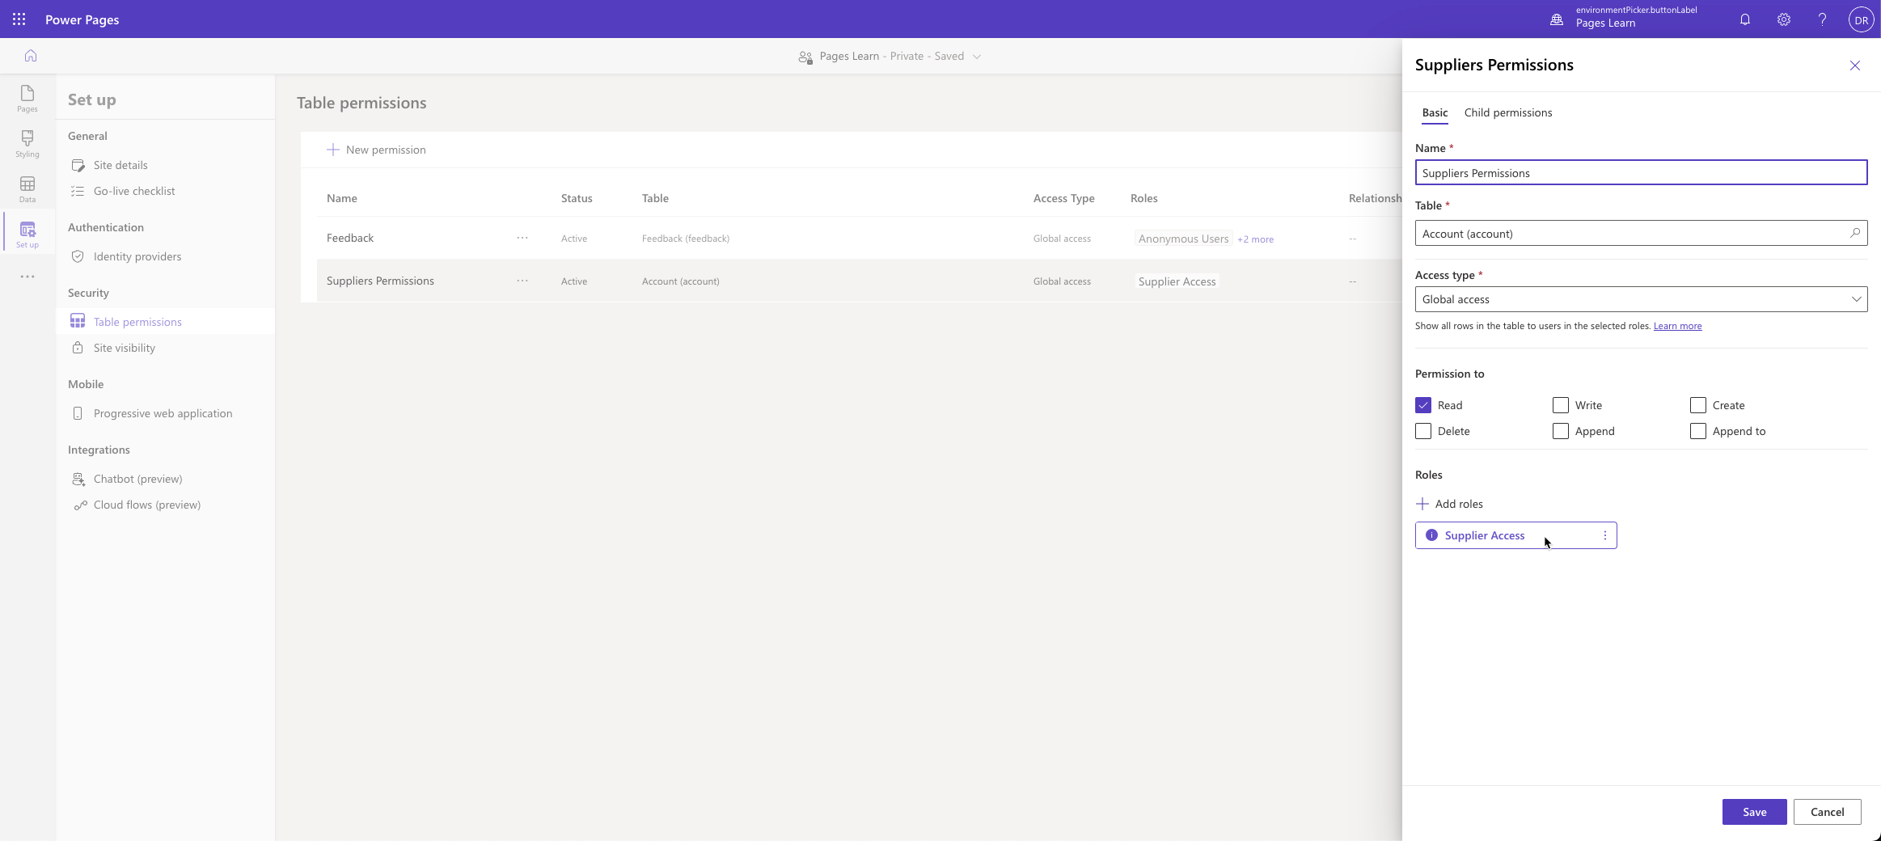
Task: Open the Learn more link about global access
Action: (1677, 326)
